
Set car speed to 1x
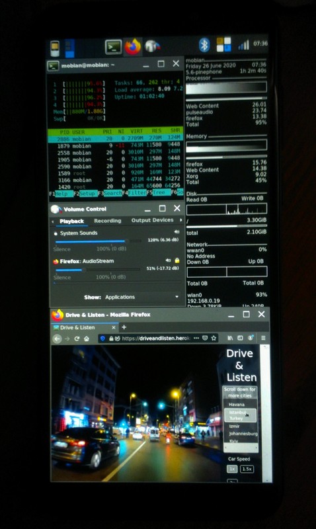tap(232, 469)
